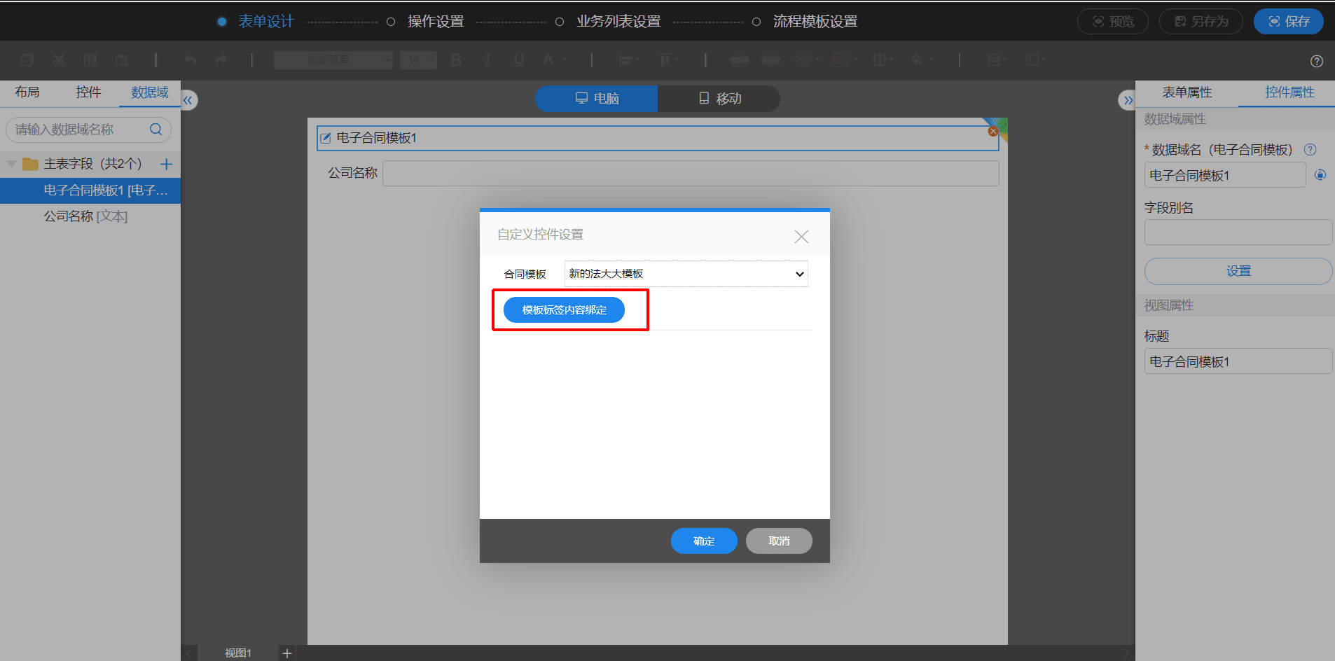Click help question mark icon in toolbar
Screen dimensions: 1335x661
[x=1317, y=61]
